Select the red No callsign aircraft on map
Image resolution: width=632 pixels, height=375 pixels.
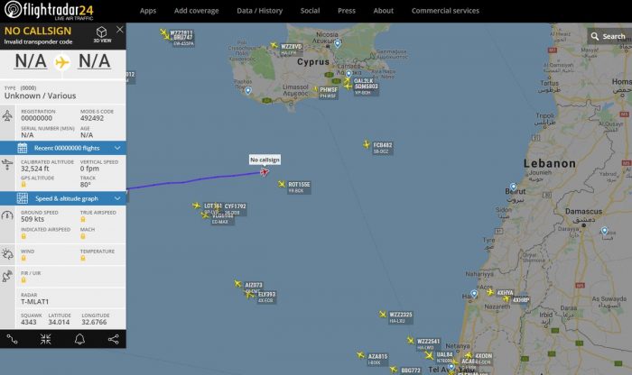[265, 172]
